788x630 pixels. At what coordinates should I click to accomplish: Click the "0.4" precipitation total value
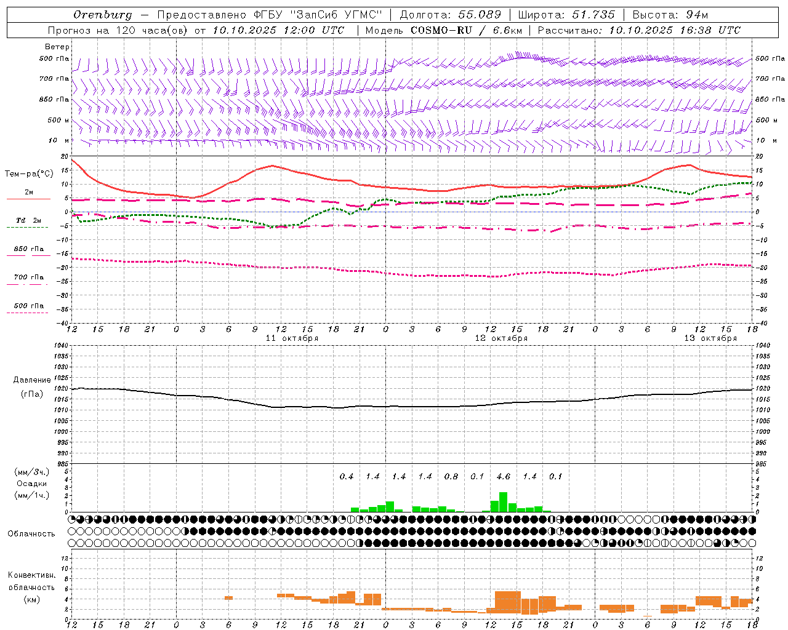(347, 476)
